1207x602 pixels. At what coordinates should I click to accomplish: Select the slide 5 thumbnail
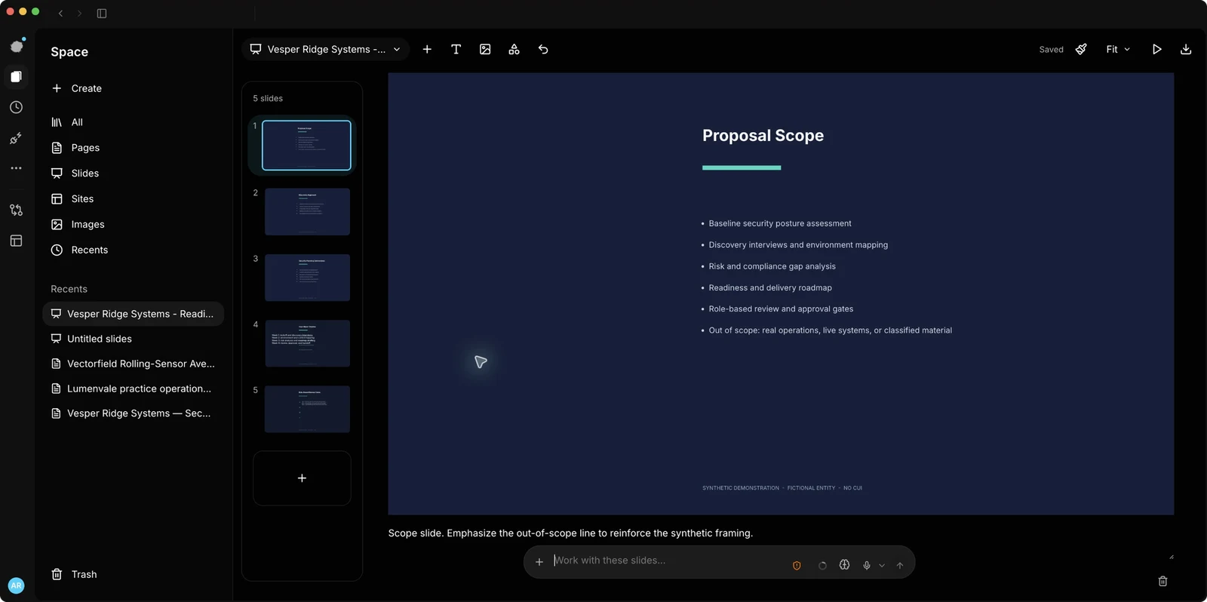pyautogui.click(x=307, y=409)
